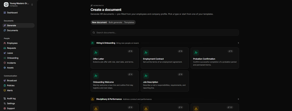Viewport: 292px width, 111px height.
Task: Click the Broadcast megaphone icon
Action: (x=5, y=80)
